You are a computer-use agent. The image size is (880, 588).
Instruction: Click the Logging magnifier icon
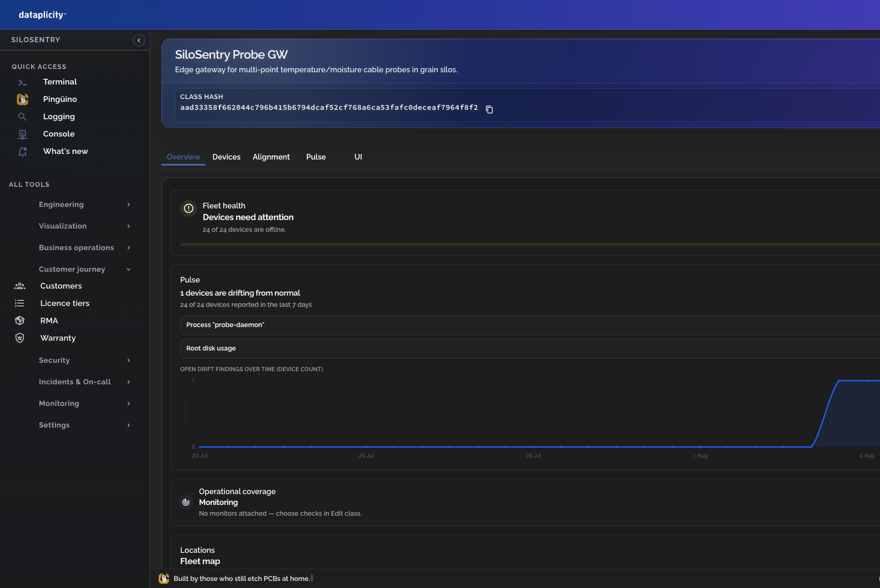click(x=23, y=117)
